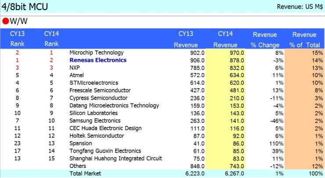Click Others CY13 revenue '848.0'
Screen dimensions: 325x178
point(197,167)
